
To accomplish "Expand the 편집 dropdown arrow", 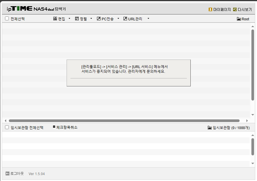I will 69,19.
